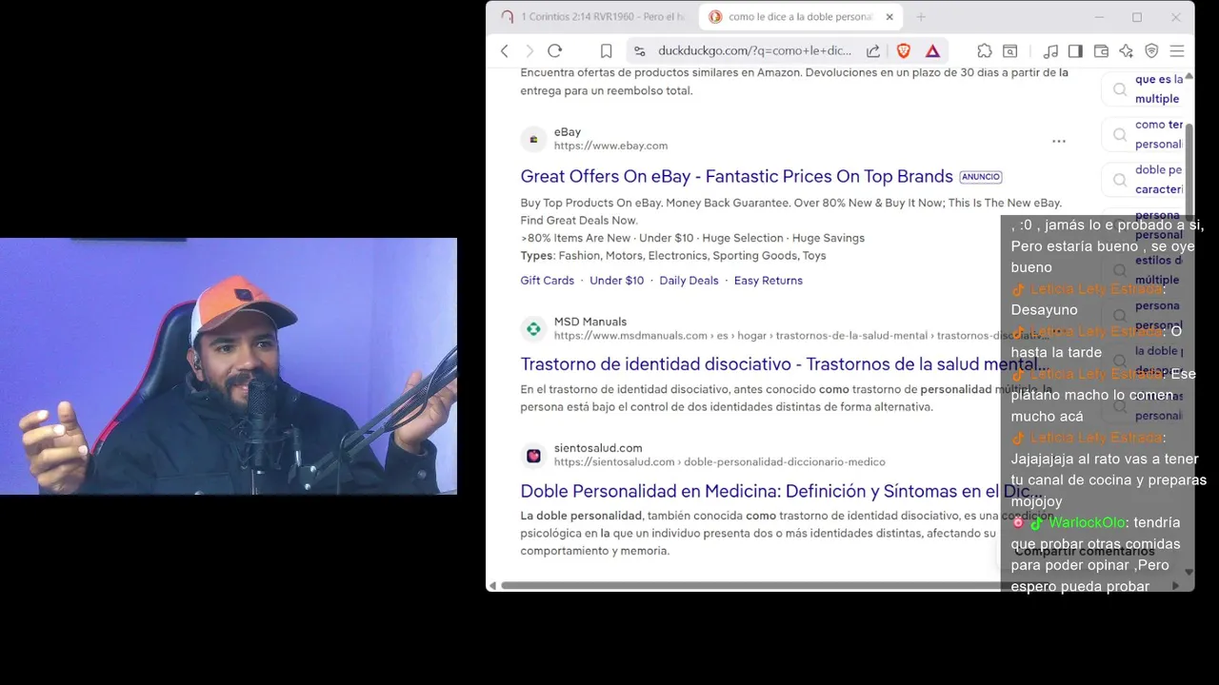This screenshot has width=1219, height=685.
Task: Click the https://www.ebay.com URL text
Action: coord(610,146)
